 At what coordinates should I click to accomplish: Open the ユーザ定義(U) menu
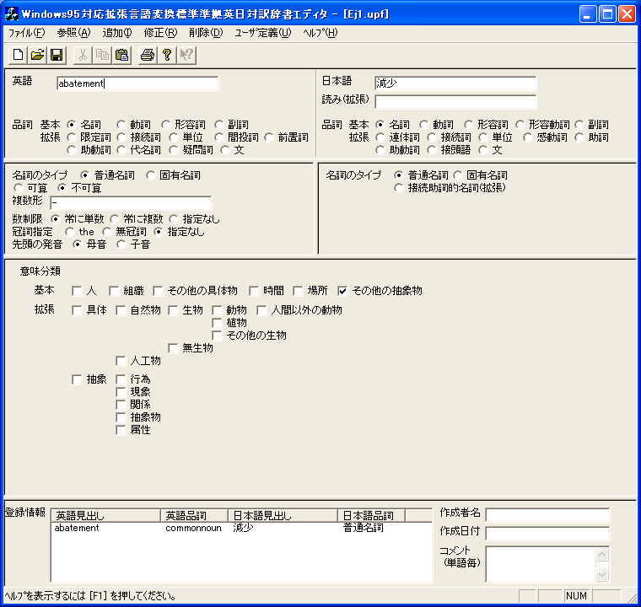(x=262, y=33)
